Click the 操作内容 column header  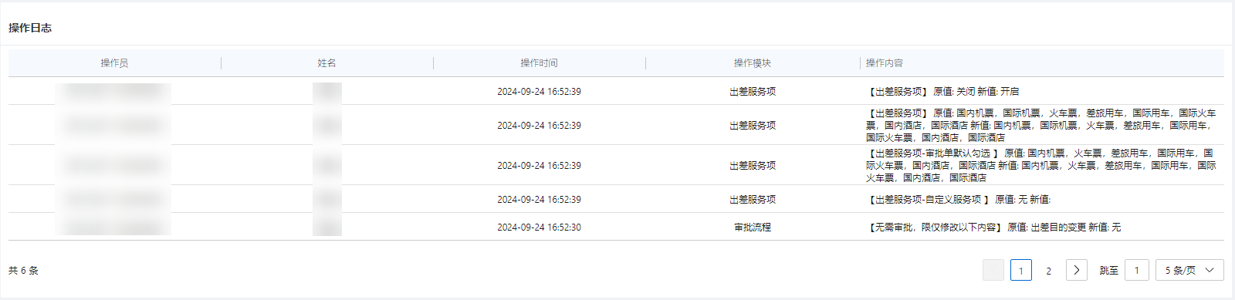pos(885,63)
